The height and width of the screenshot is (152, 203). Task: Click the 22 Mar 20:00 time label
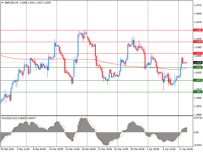pos(105,149)
